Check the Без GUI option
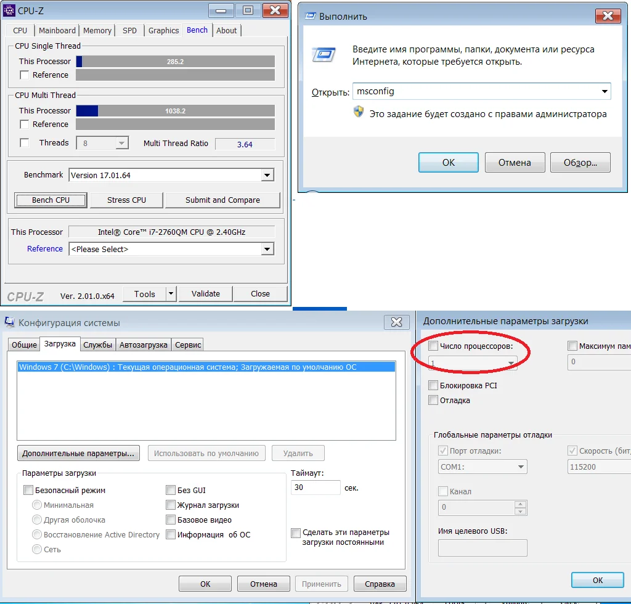Viewport: 631px width, 604px height. (171, 490)
